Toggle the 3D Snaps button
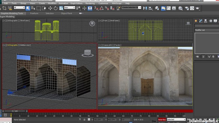 (96, 8)
